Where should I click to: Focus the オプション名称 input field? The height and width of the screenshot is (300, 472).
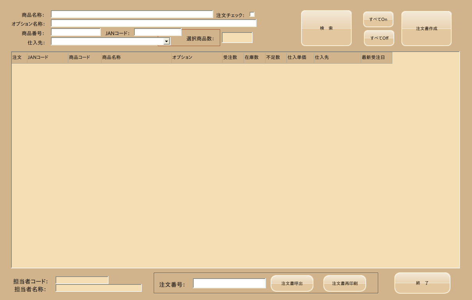point(154,23)
